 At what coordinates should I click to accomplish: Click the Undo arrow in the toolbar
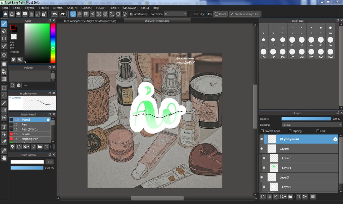point(55,14)
